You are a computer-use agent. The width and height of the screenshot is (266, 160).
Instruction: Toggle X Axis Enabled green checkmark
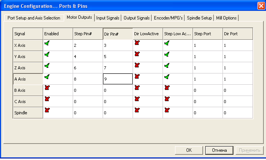(x=47, y=43)
